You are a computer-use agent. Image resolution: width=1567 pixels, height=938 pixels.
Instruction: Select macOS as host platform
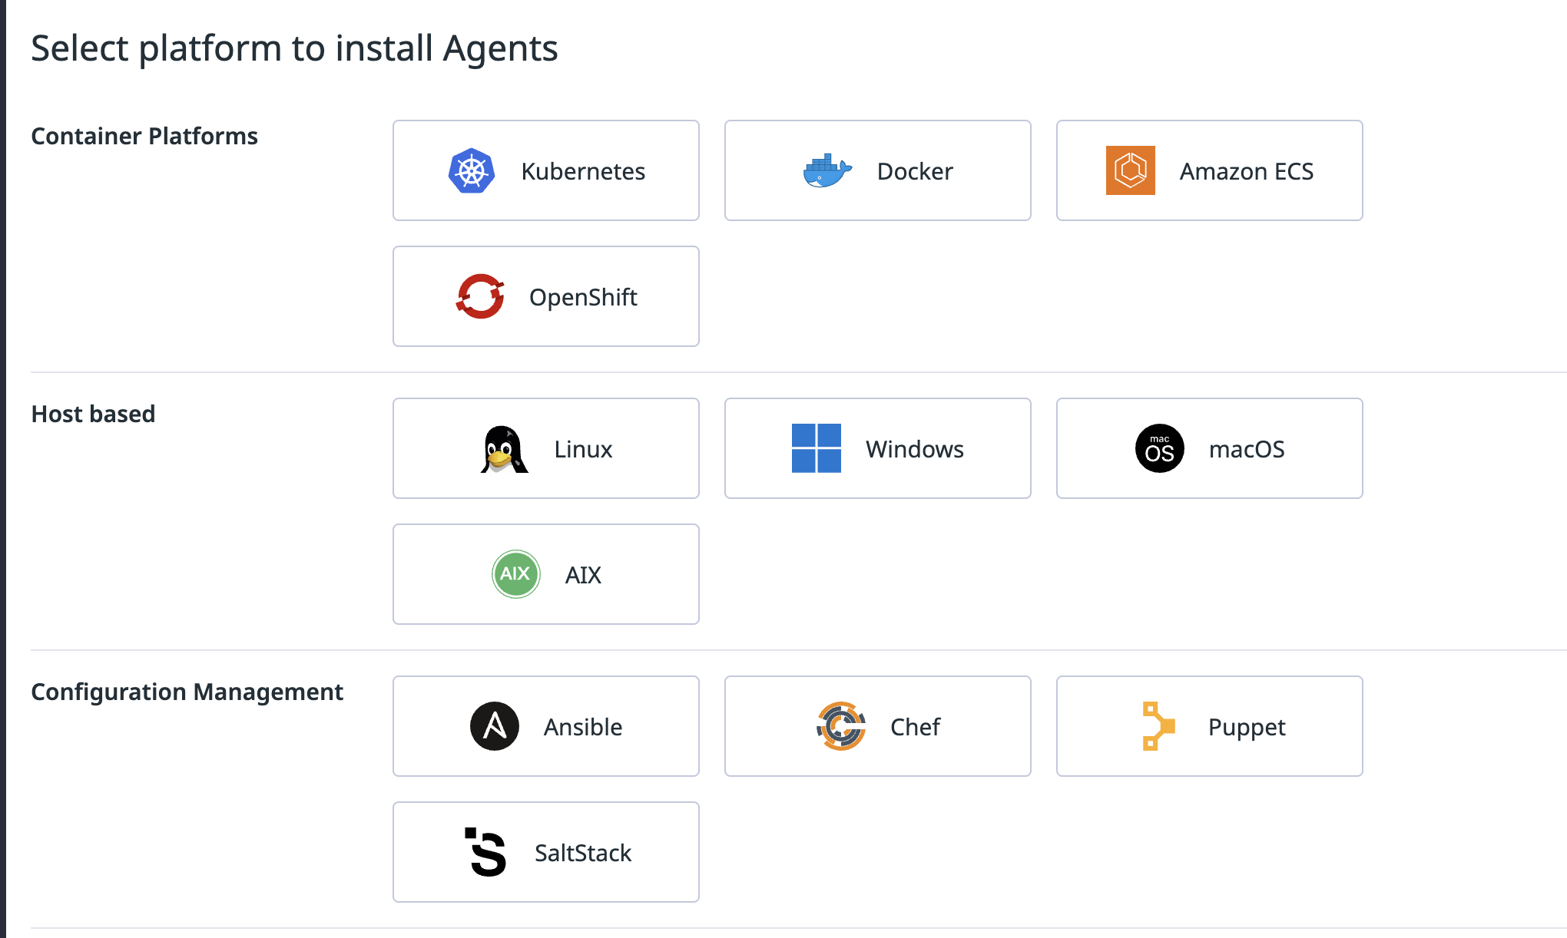[1209, 449]
